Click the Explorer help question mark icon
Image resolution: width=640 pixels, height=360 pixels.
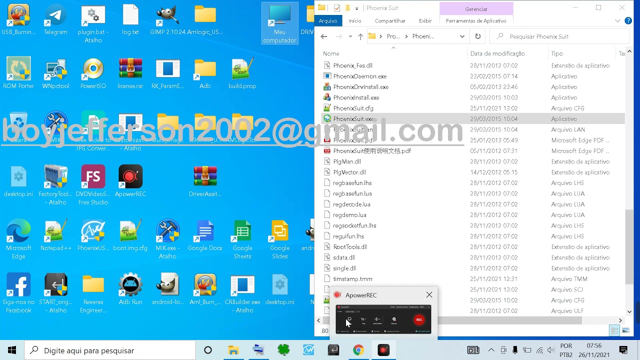[x=628, y=20]
